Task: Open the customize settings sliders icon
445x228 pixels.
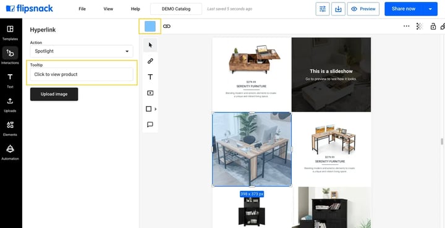Action: pos(323,9)
